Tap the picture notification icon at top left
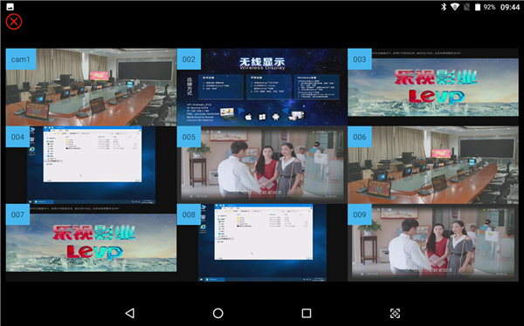Viewport: 524px width, 326px height. pyautogui.click(x=10, y=7)
